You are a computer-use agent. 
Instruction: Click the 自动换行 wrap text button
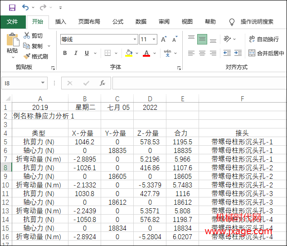[264, 39]
